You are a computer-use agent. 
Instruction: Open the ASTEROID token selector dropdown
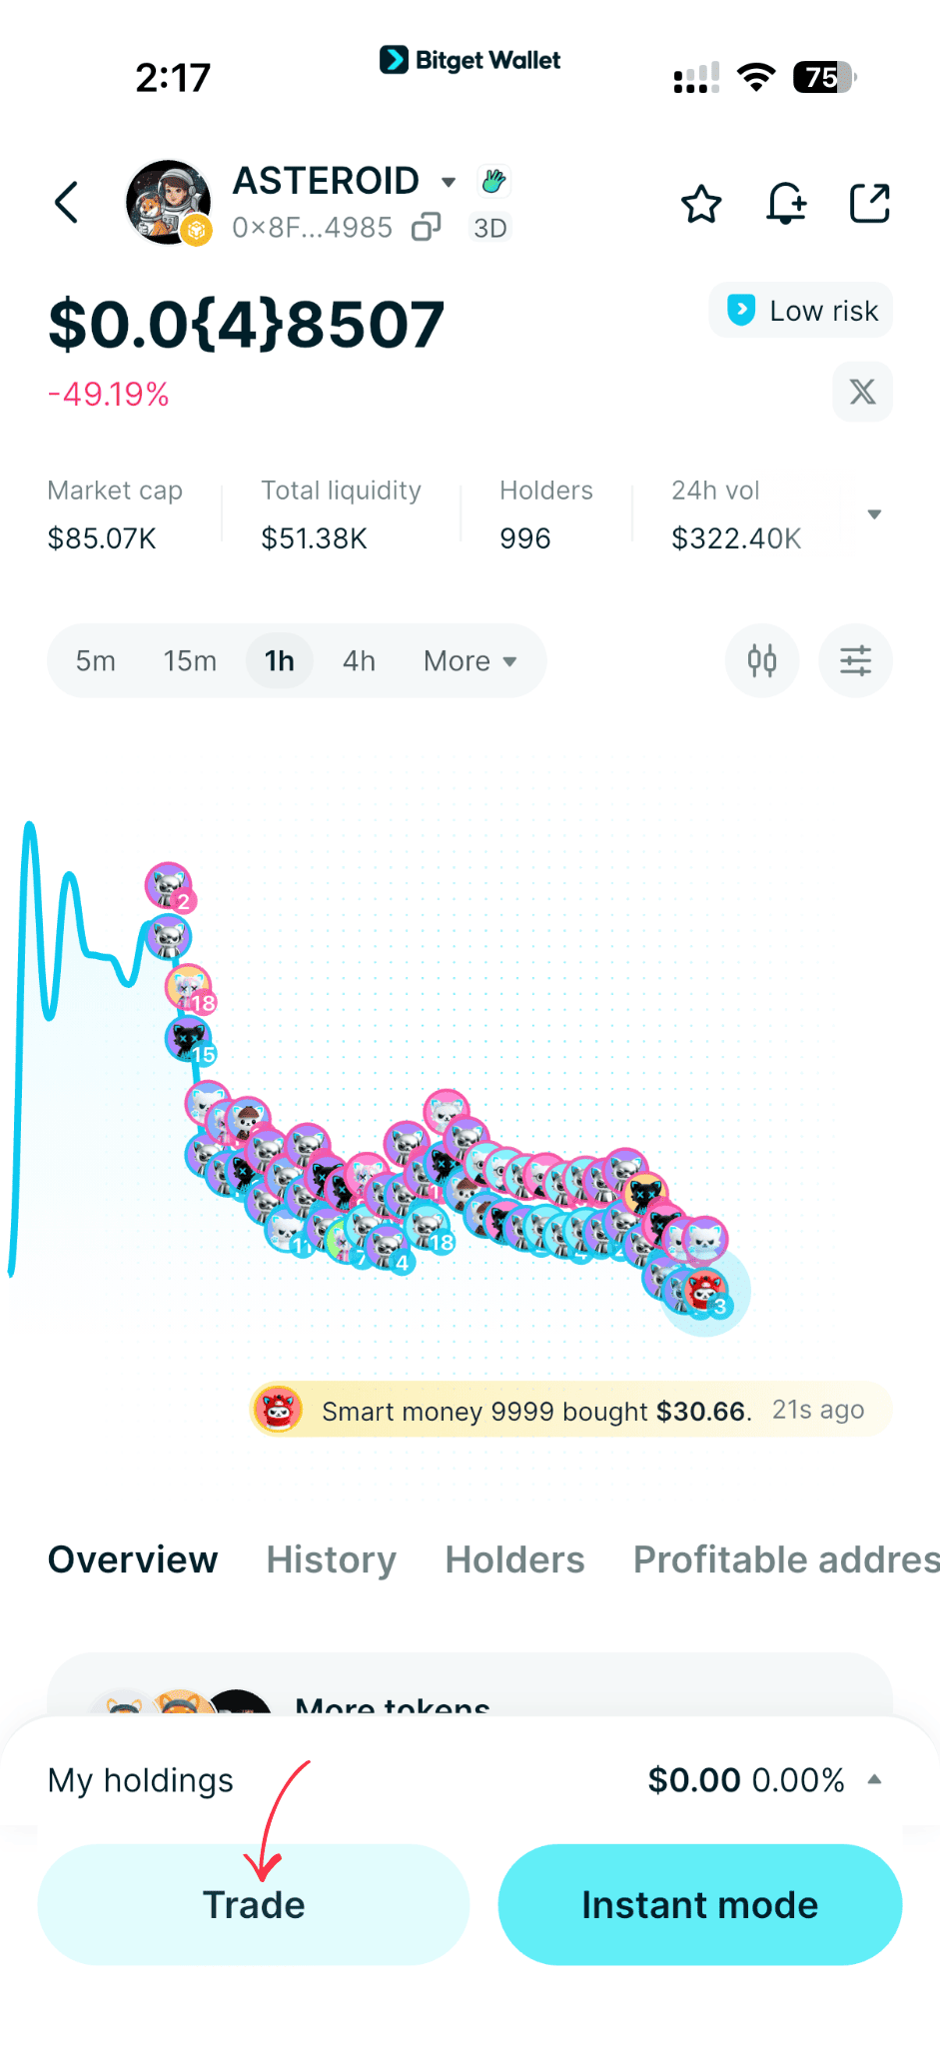point(448,182)
